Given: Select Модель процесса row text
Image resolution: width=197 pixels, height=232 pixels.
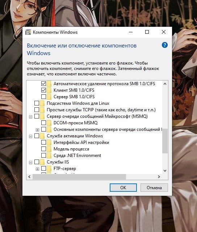Looking at the screenshot, I should (71, 149).
